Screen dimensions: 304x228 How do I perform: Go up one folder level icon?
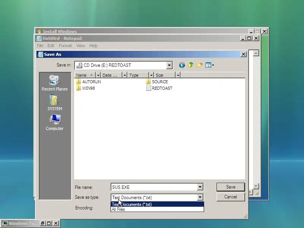[191, 65]
